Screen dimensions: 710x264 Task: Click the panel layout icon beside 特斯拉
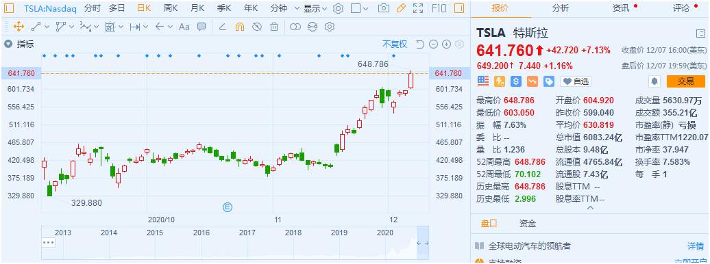click(700, 34)
